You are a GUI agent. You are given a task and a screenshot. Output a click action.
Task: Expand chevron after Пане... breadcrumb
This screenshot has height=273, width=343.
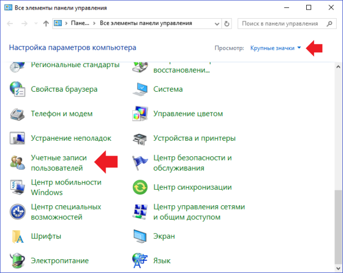(x=94, y=23)
